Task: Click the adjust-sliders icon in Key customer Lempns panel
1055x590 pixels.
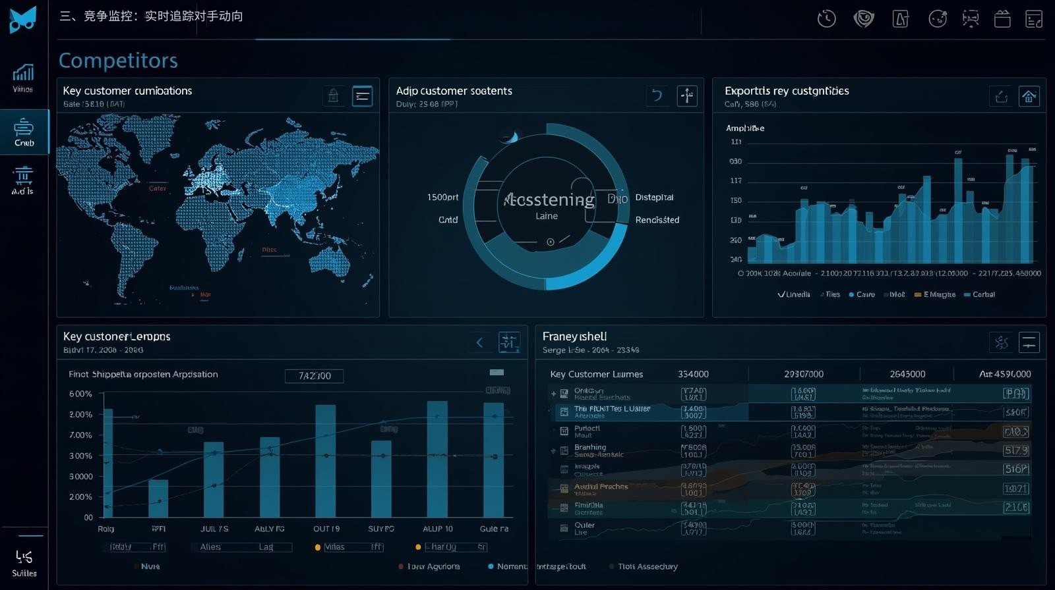Action: [x=508, y=342]
